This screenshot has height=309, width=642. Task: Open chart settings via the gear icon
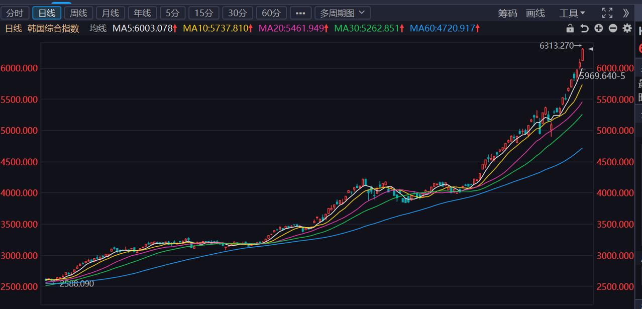[x=626, y=29]
